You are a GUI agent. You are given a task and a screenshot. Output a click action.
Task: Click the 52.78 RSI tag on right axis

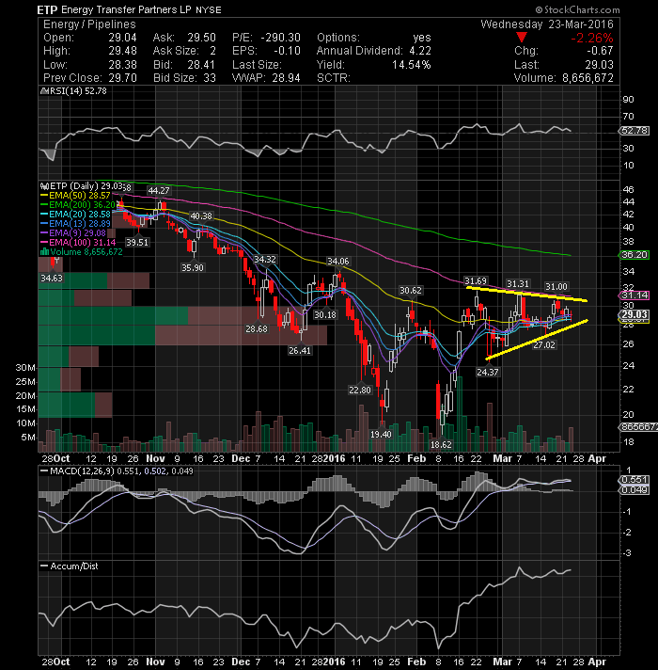(634, 130)
